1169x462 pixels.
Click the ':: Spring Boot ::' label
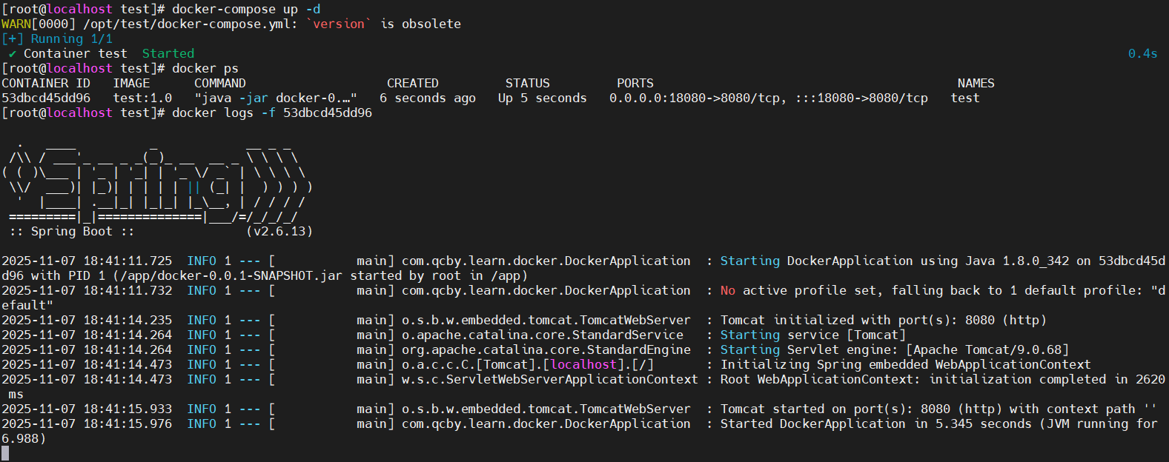(72, 231)
